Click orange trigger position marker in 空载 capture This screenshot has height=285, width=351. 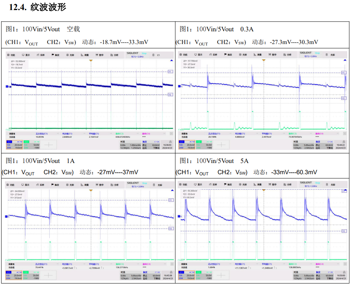91,60
